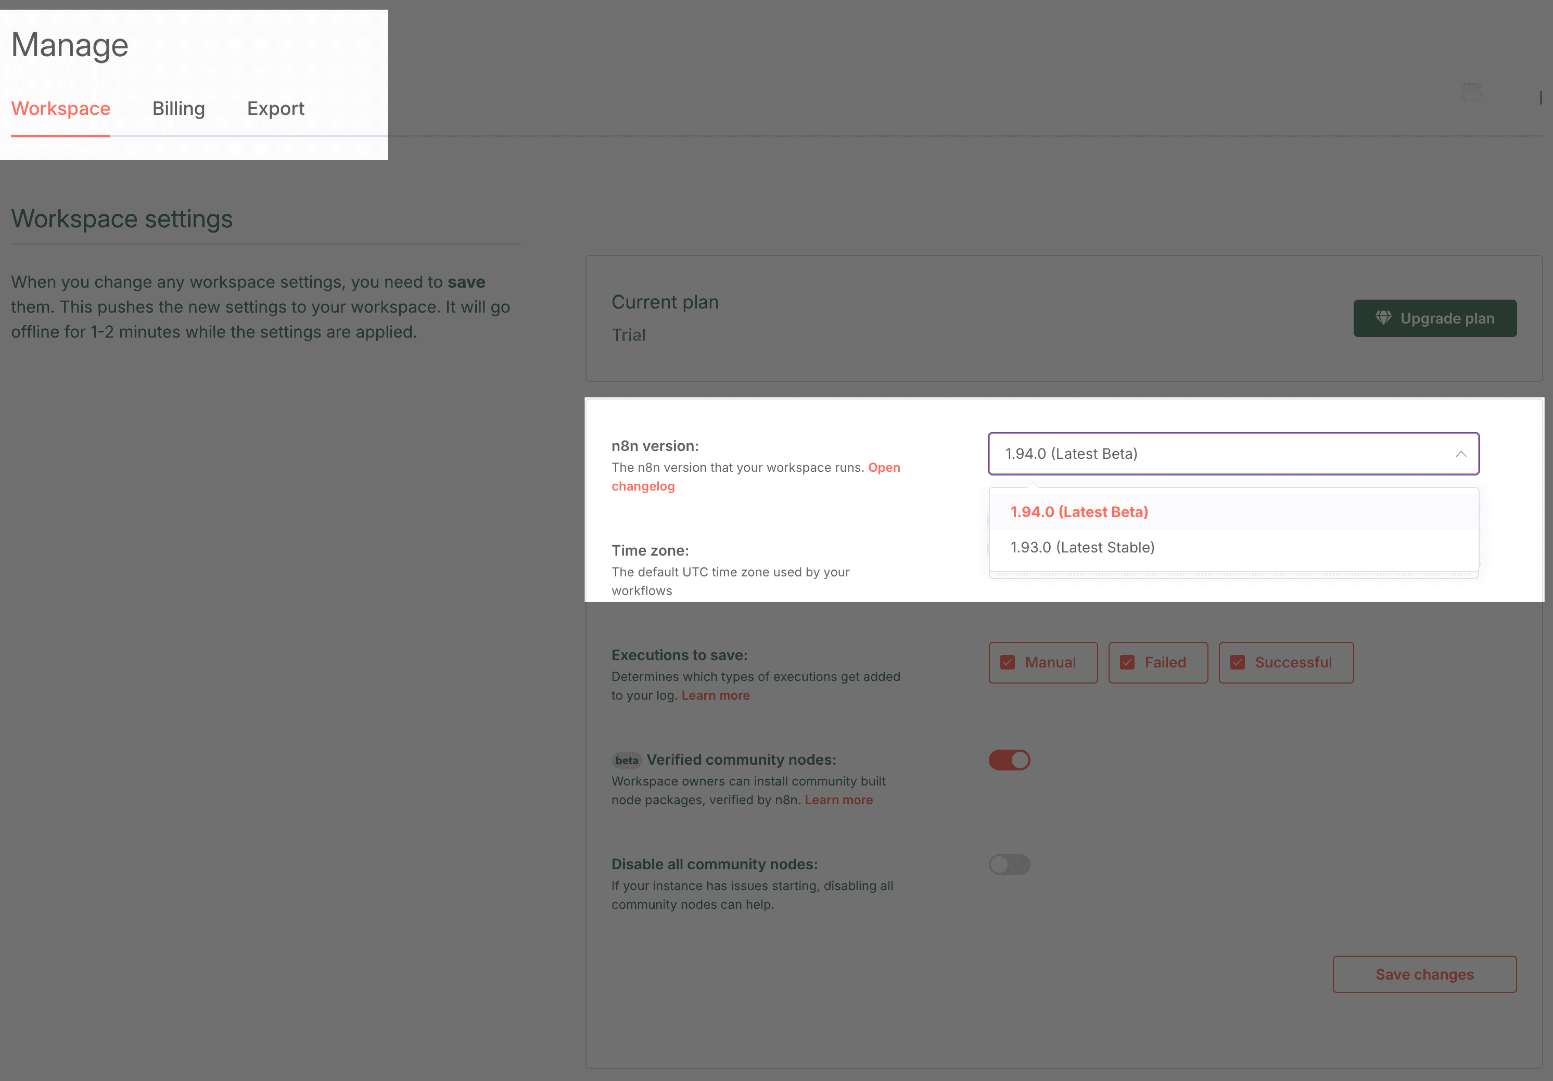
Task: Click the diamond icon on Upgrade plan button
Action: tap(1384, 318)
